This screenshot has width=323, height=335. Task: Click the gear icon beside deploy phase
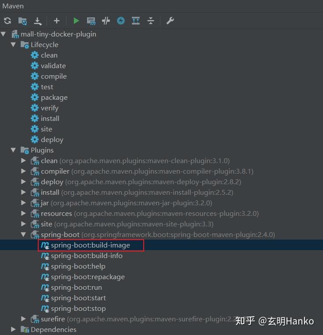click(x=35, y=139)
